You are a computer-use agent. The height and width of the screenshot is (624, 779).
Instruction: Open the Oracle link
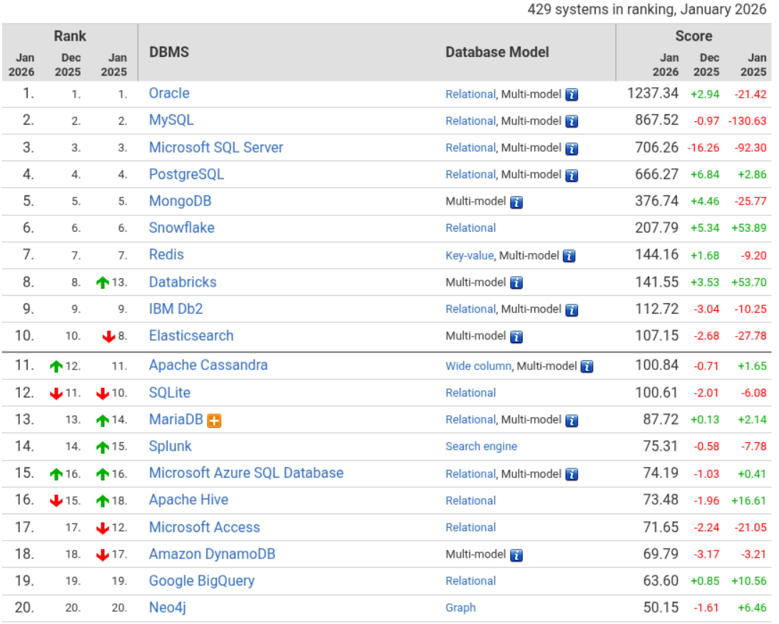tap(169, 93)
